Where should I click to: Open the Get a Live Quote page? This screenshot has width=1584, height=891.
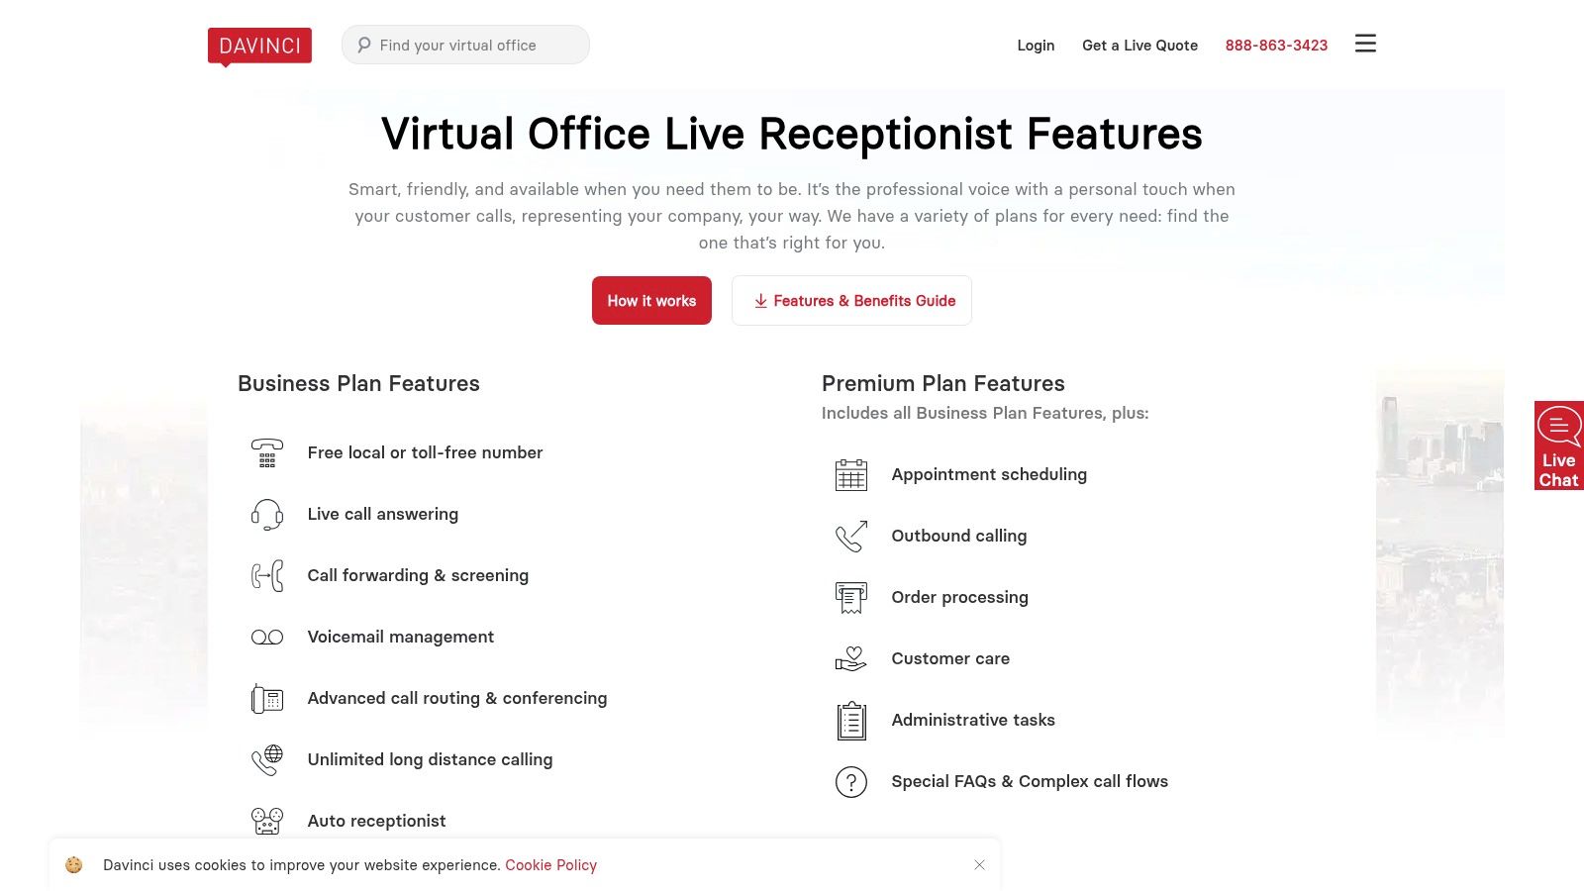click(x=1139, y=46)
